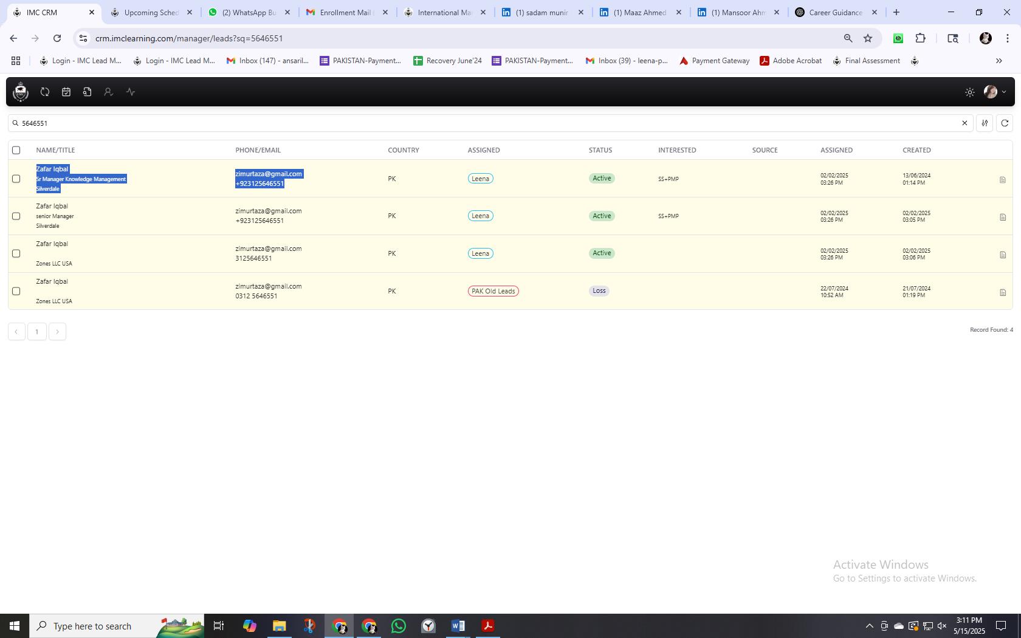Click Leena badge in the senior Manager row
Image resolution: width=1021 pixels, height=638 pixels.
(480, 216)
